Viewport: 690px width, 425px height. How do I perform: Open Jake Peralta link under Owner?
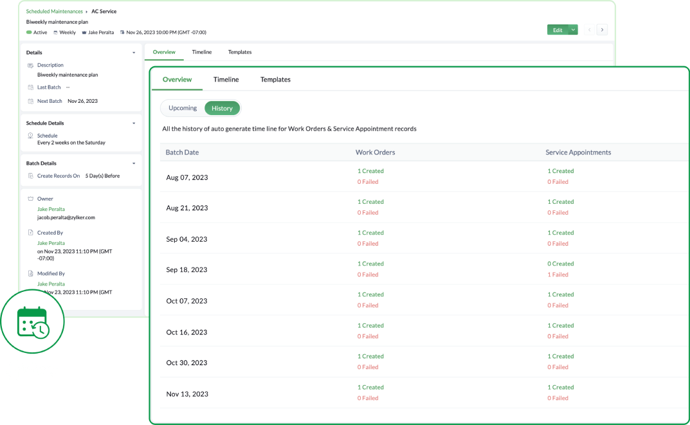coord(51,209)
